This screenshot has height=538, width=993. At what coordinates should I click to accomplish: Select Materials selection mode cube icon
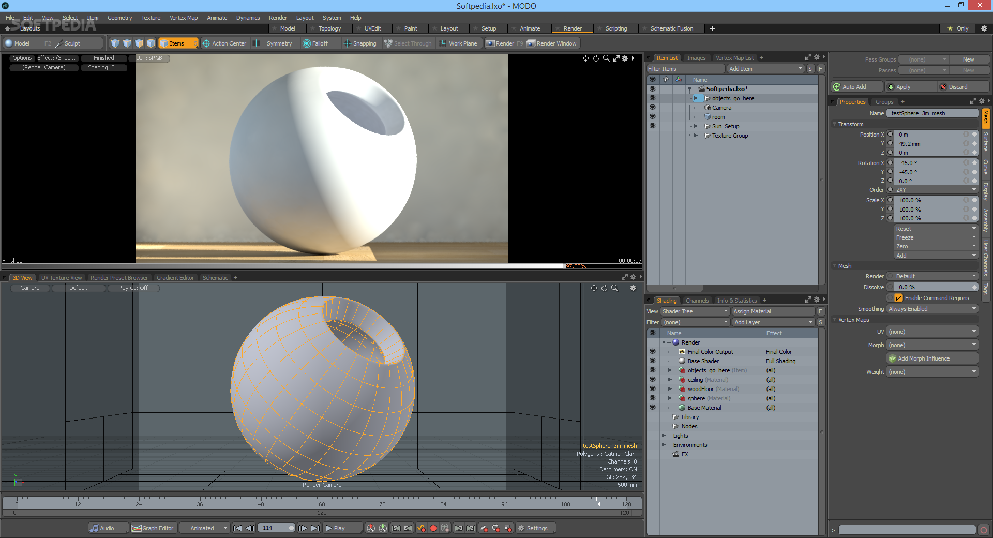tap(151, 43)
